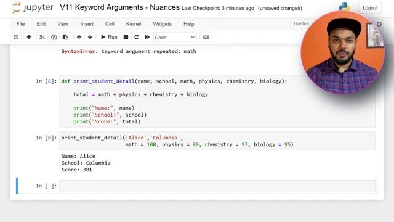This screenshot has width=394, height=222.
Task: Click the 'Columbia' string argument
Action: (165, 138)
